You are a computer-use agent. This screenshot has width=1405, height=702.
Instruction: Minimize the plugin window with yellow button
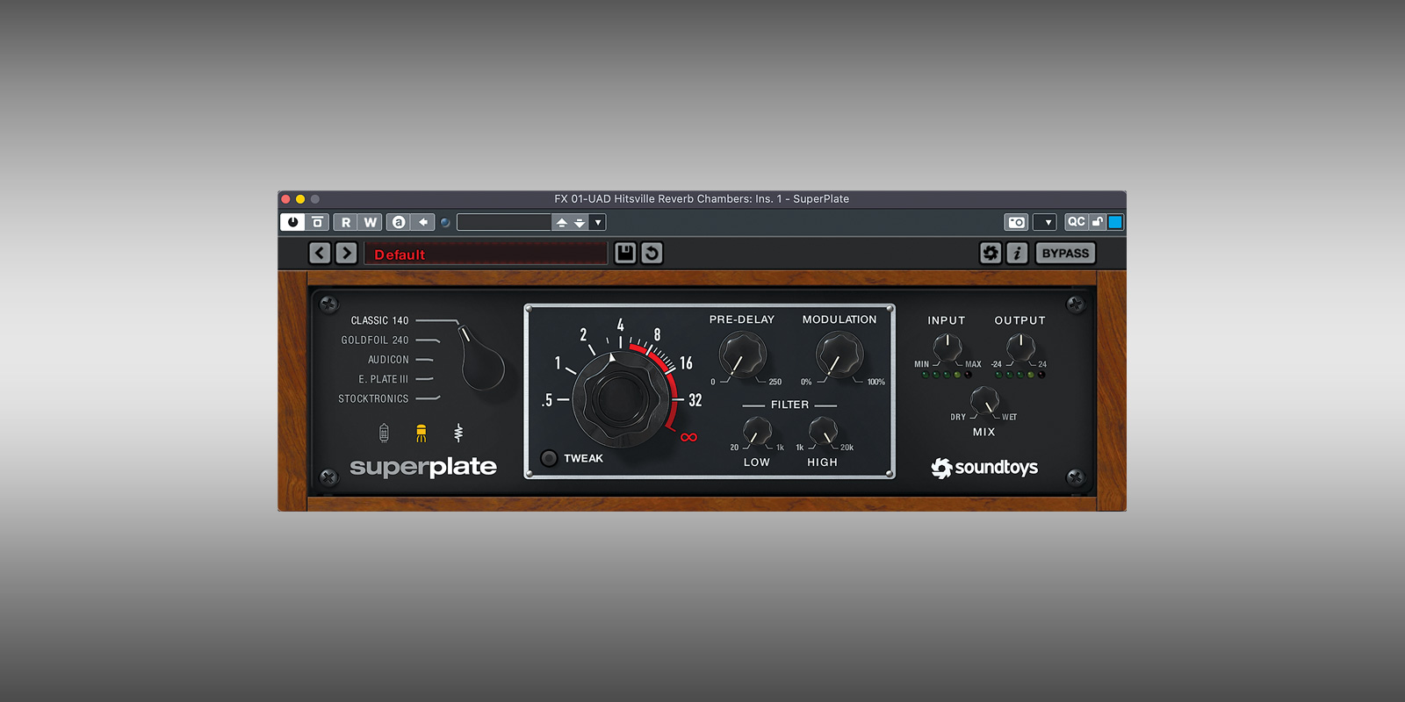300,199
